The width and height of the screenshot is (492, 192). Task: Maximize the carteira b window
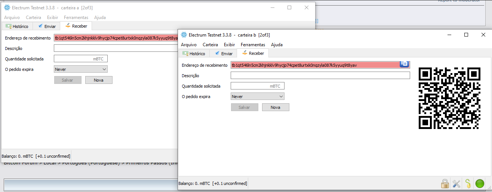[466, 35]
